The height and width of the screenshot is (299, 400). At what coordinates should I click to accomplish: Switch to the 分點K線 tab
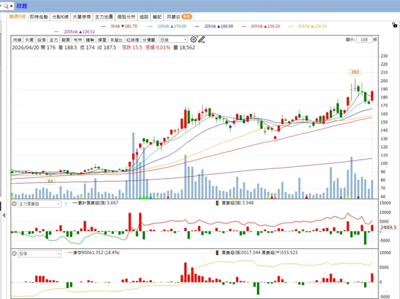(x=60, y=17)
